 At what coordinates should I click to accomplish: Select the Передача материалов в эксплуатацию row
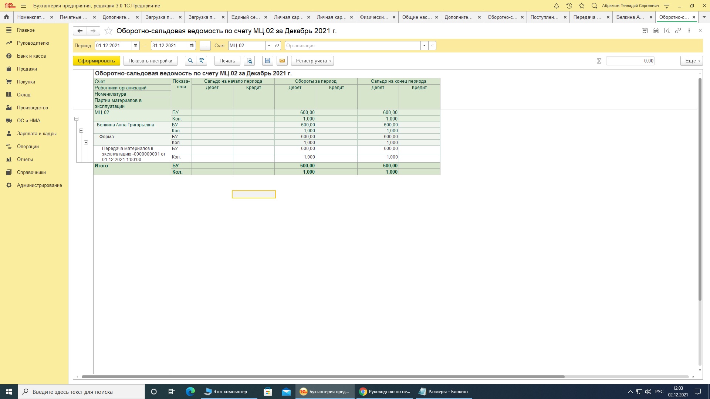pos(267,154)
